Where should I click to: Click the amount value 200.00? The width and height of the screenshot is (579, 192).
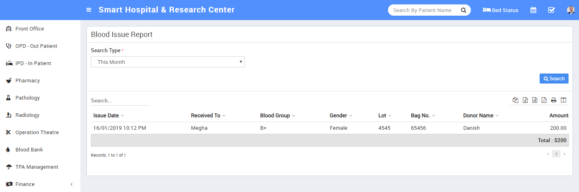558,128
